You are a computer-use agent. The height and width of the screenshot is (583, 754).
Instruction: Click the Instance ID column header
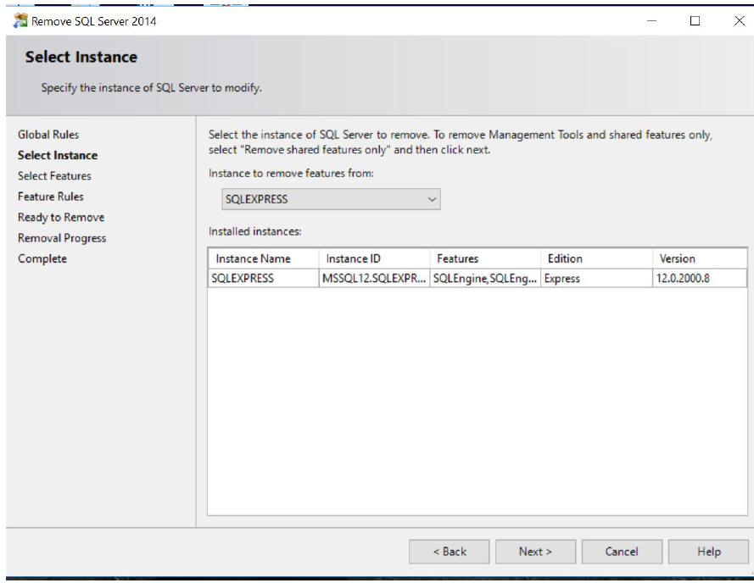pyautogui.click(x=374, y=258)
